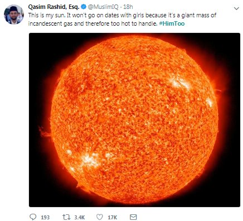The width and height of the screenshot is (243, 221).
Task: Open Qasim Rashid's profile avatar
Action: pyautogui.click(x=14, y=15)
